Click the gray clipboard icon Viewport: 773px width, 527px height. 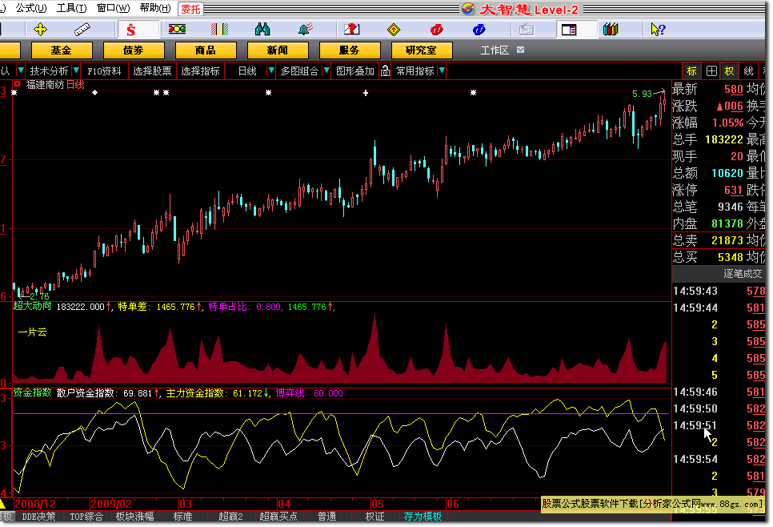[x=527, y=30]
